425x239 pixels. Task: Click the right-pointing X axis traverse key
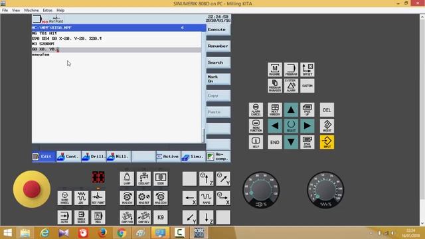tap(223, 198)
